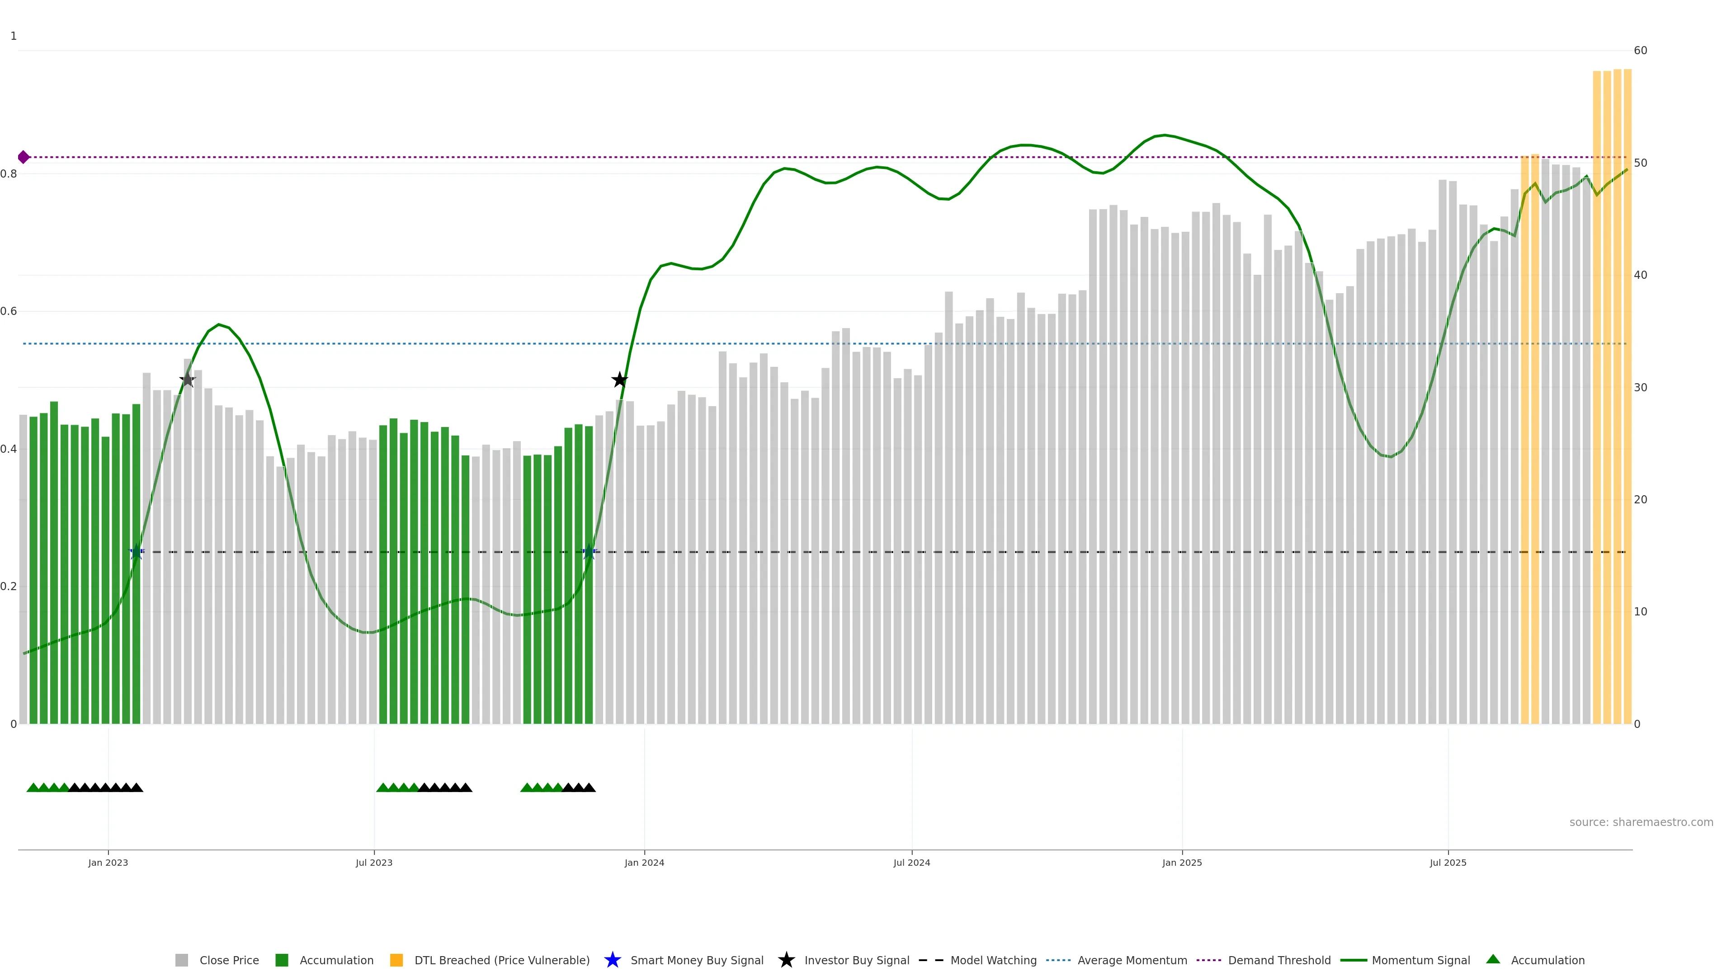1736x976 pixels.
Task: Click the blue star marker near Jan 2023
Action: coord(136,552)
